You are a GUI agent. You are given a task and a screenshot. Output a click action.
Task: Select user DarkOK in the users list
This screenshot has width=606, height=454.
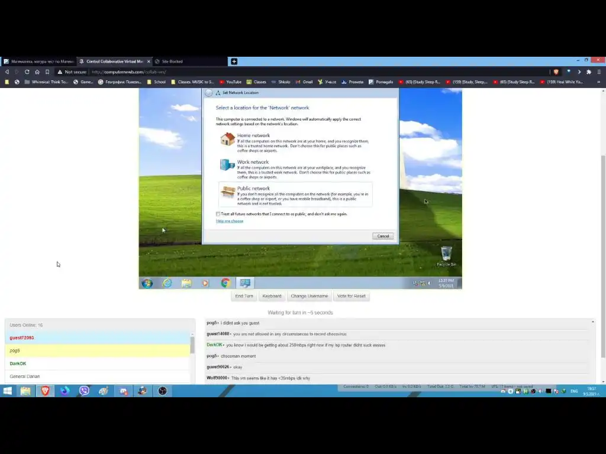(x=98, y=364)
